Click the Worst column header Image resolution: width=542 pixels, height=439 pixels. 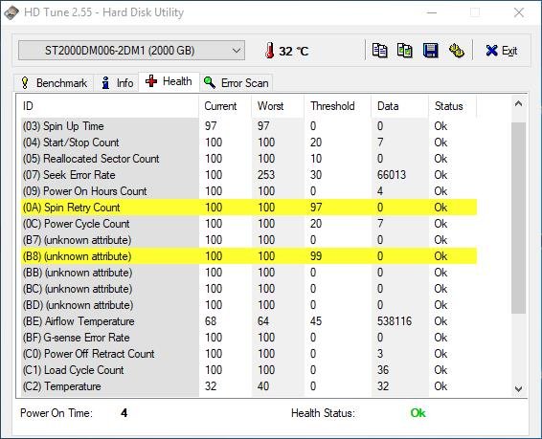278,106
